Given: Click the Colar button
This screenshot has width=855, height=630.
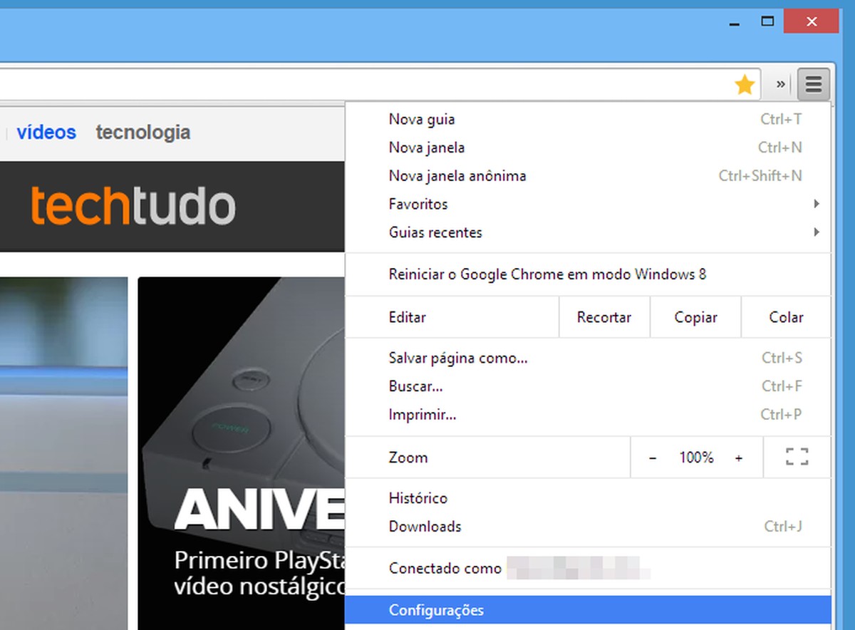Looking at the screenshot, I should pos(786,317).
